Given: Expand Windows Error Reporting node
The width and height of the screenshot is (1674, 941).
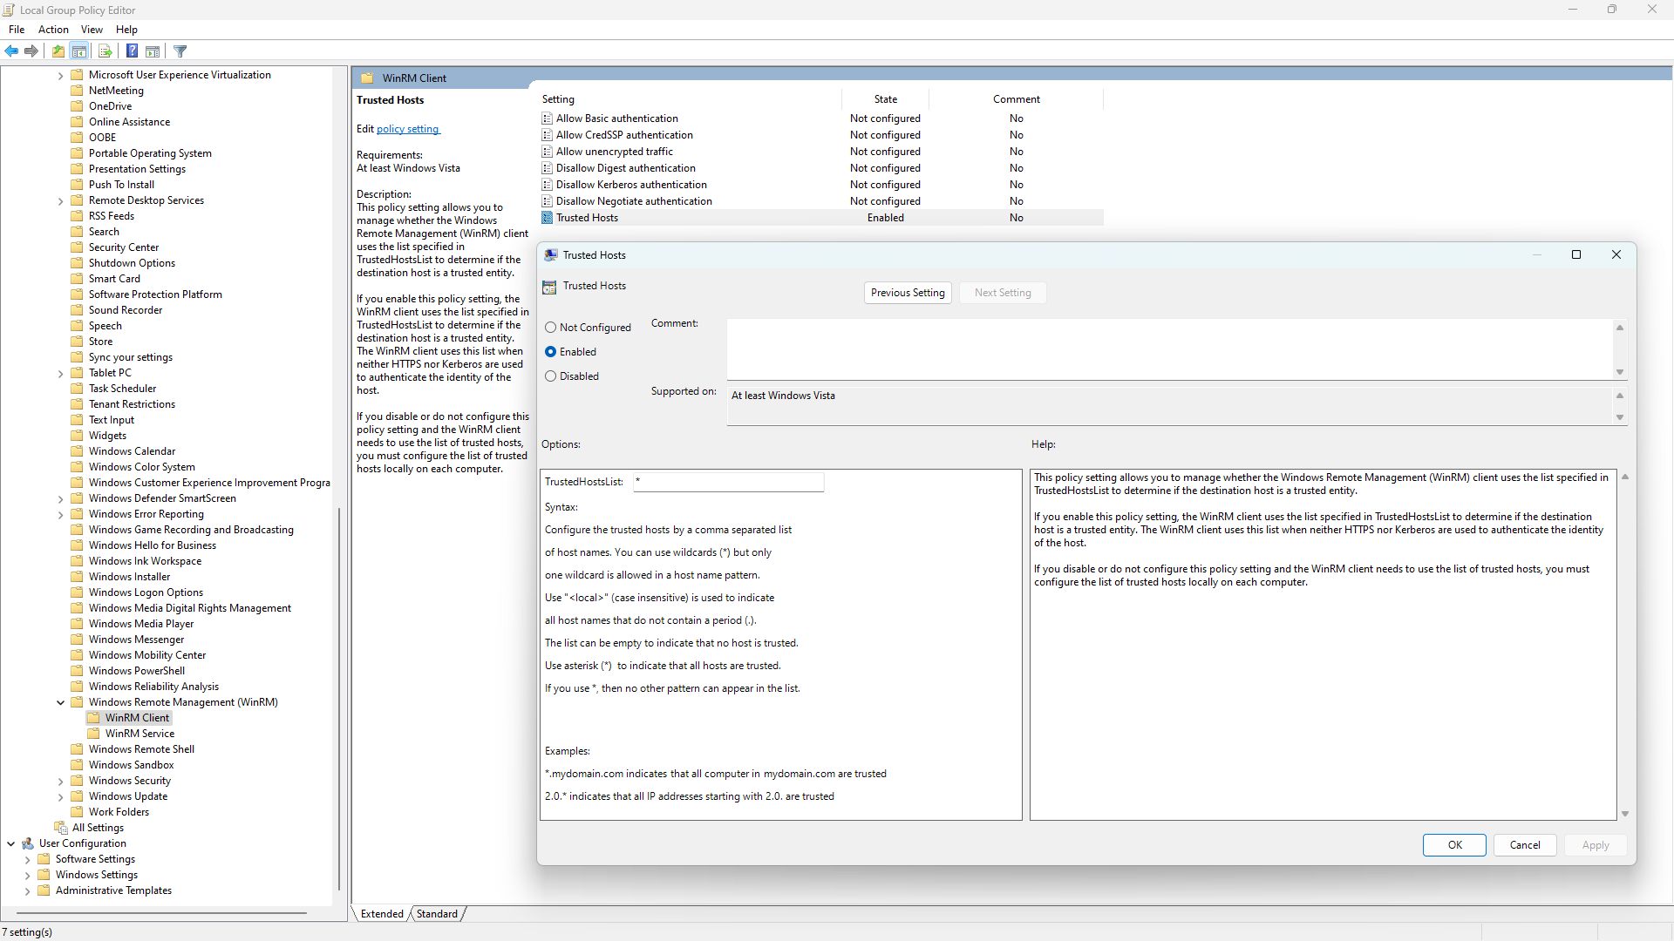Looking at the screenshot, I should 60,515.
